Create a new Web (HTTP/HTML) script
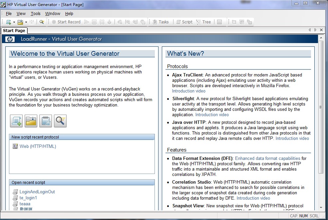 pyautogui.click(x=38, y=146)
